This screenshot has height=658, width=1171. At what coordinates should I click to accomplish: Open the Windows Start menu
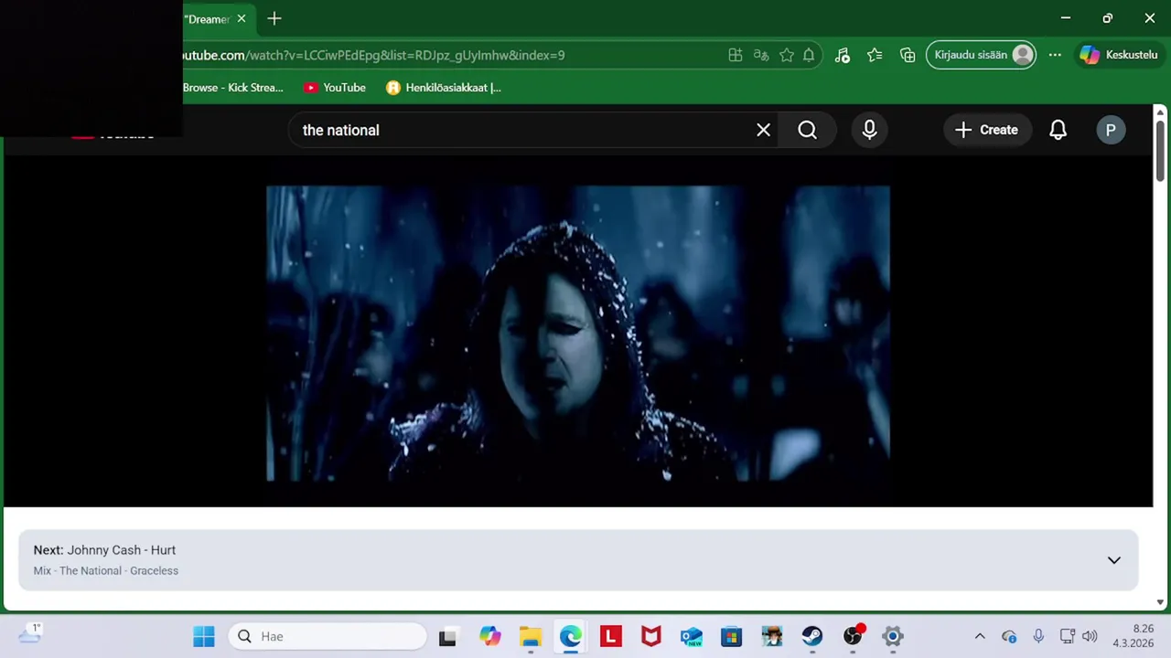coord(204,636)
